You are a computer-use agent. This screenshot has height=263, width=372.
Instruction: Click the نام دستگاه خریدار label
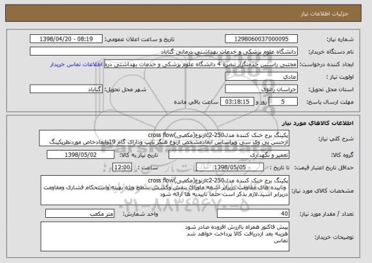pyautogui.click(x=331, y=52)
